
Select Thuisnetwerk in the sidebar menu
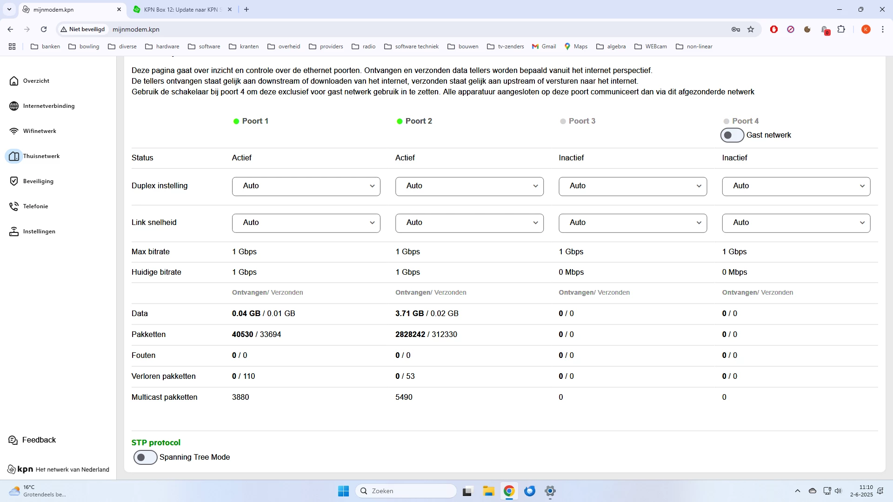(41, 156)
